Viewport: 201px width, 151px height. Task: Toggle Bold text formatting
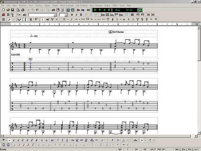click(x=72, y=15)
